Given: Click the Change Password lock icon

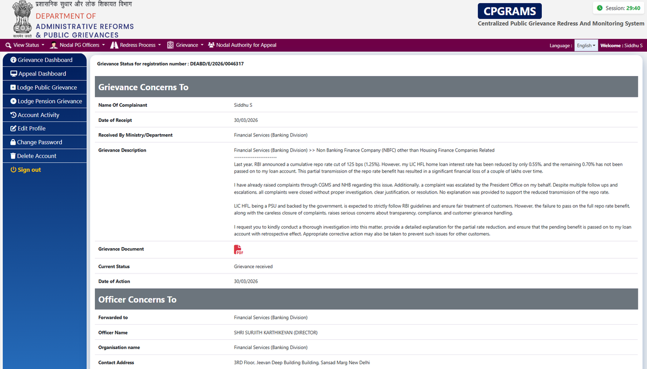Looking at the screenshot, I should point(13,142).
